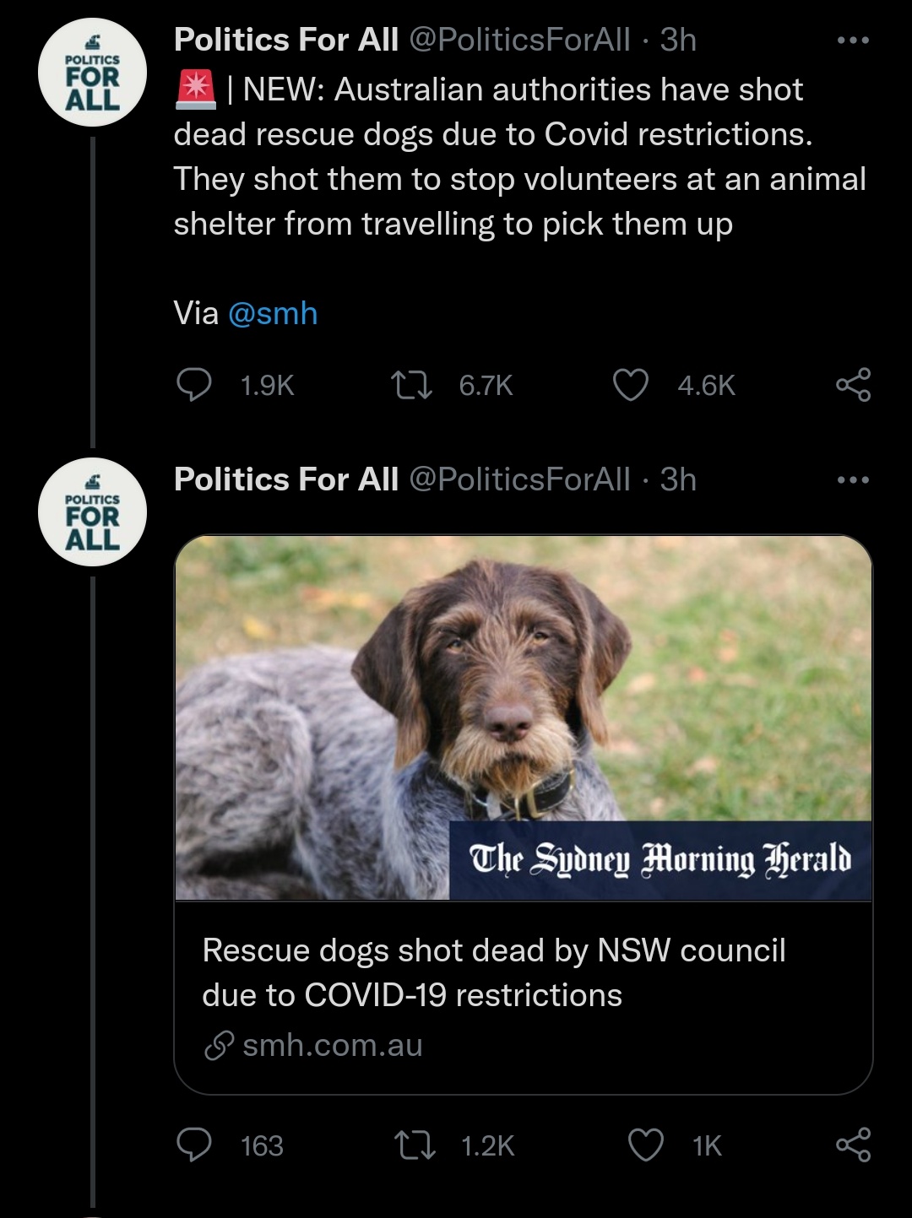Image resolution: width=912 pixels, height=1218 pixels.
Task: Tap @PoliticsForAll handle on the second tweet
Action: (x=519, y=479)
